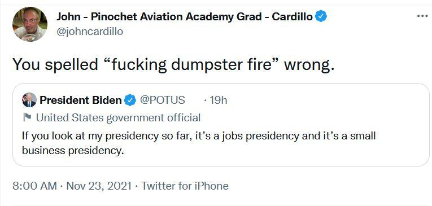The width and height of the screenshot is (432, 206).
Task: Click verified badge beside President Biden
Action: pyautogui.click(x=130, y=100)
